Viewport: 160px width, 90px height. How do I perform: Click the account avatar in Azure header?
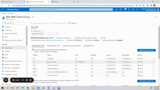pos(158,9)
